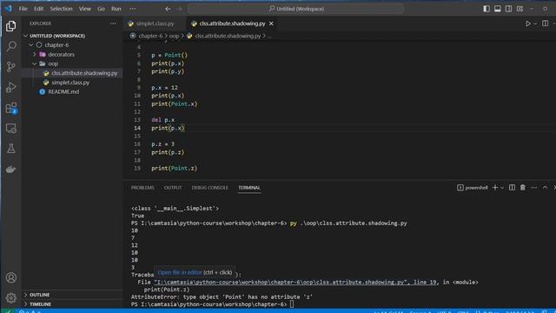Open the Customize Layout icon

click(x=520, y=9)
